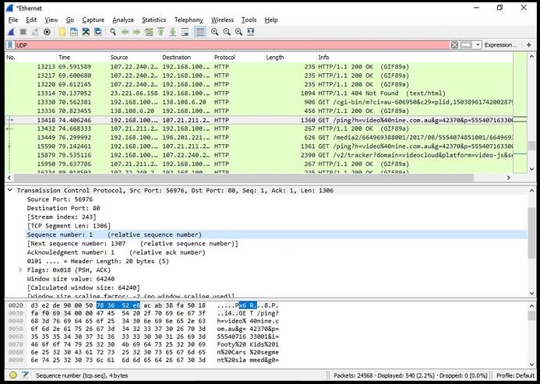Click the Expression... button

tap(500, 45)
